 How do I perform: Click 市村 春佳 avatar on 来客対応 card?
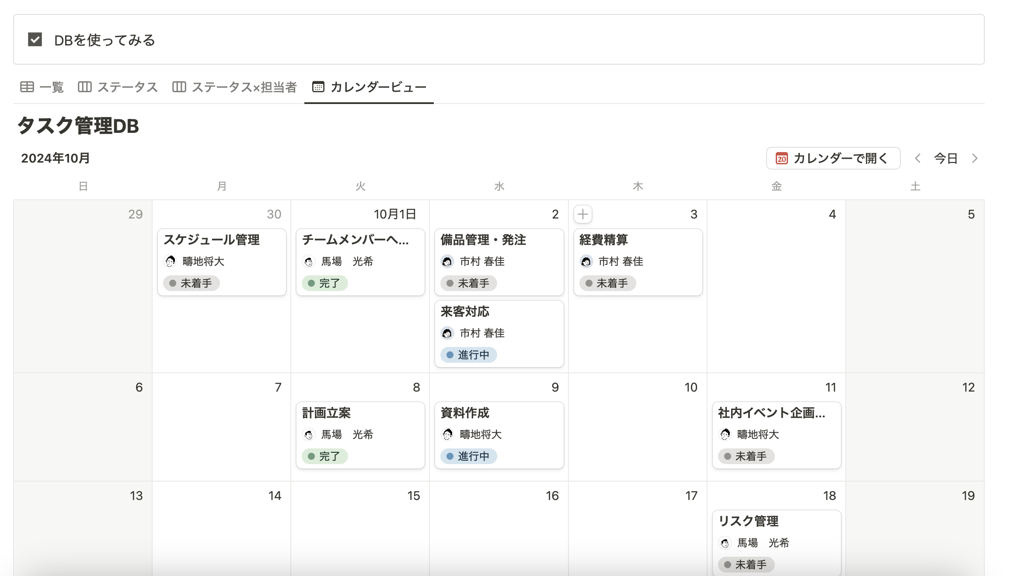pyautogui.click(x=447, y=333)
